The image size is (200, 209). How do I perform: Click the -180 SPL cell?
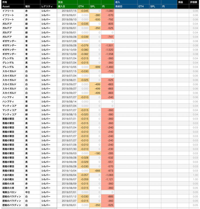point(95,153)
